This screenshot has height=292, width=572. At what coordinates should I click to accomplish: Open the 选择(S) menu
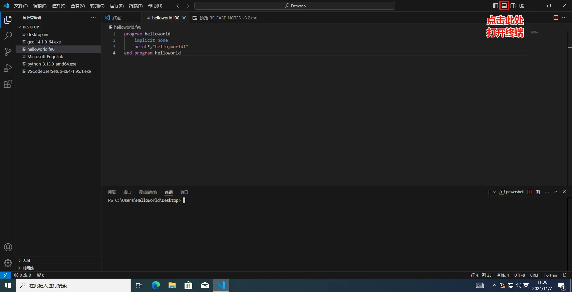58,6
